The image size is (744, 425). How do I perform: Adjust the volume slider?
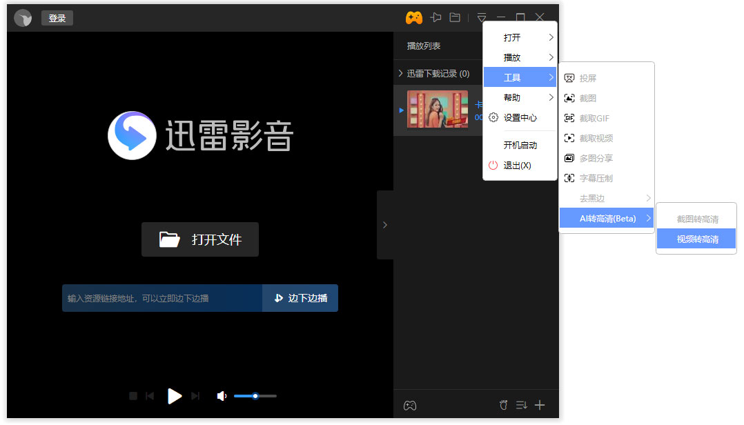tap(255, 395)
